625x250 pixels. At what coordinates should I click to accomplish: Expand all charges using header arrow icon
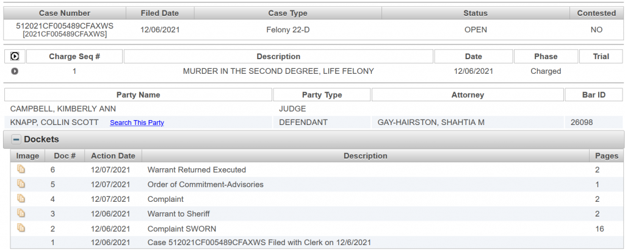15,57
